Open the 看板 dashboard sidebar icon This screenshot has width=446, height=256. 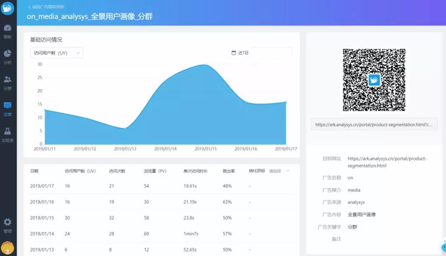pos(8,31)
